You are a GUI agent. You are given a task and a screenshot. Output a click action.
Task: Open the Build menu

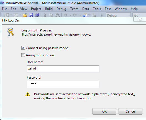pyautogui.click(x=49, y=9)
